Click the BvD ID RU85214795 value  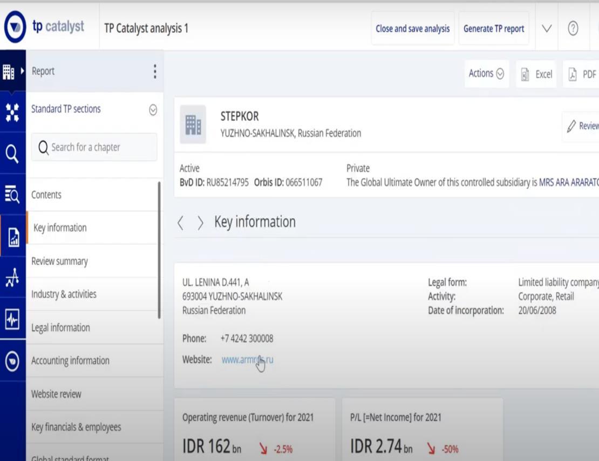[227, 182]
